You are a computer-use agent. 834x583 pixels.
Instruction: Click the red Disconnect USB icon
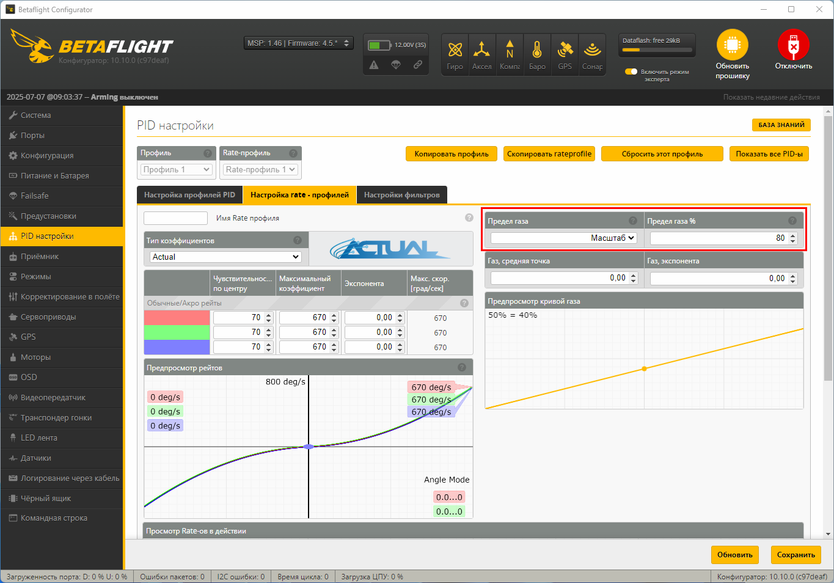(x=793, y=45)
